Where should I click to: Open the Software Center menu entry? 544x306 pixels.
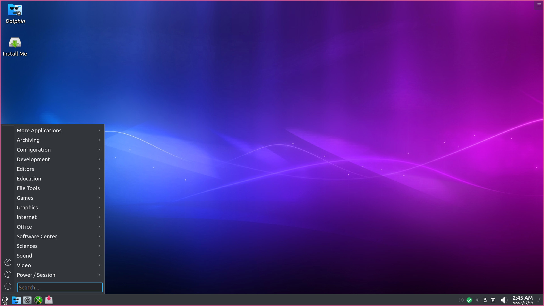37,236
